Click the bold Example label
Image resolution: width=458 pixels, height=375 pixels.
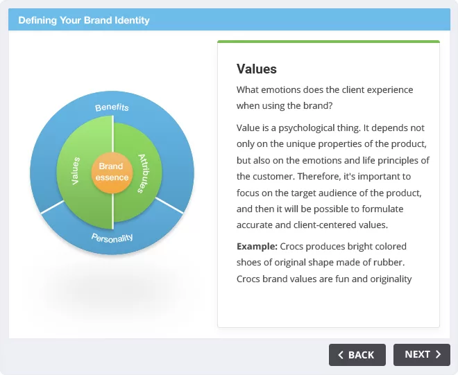click(257, 246)
